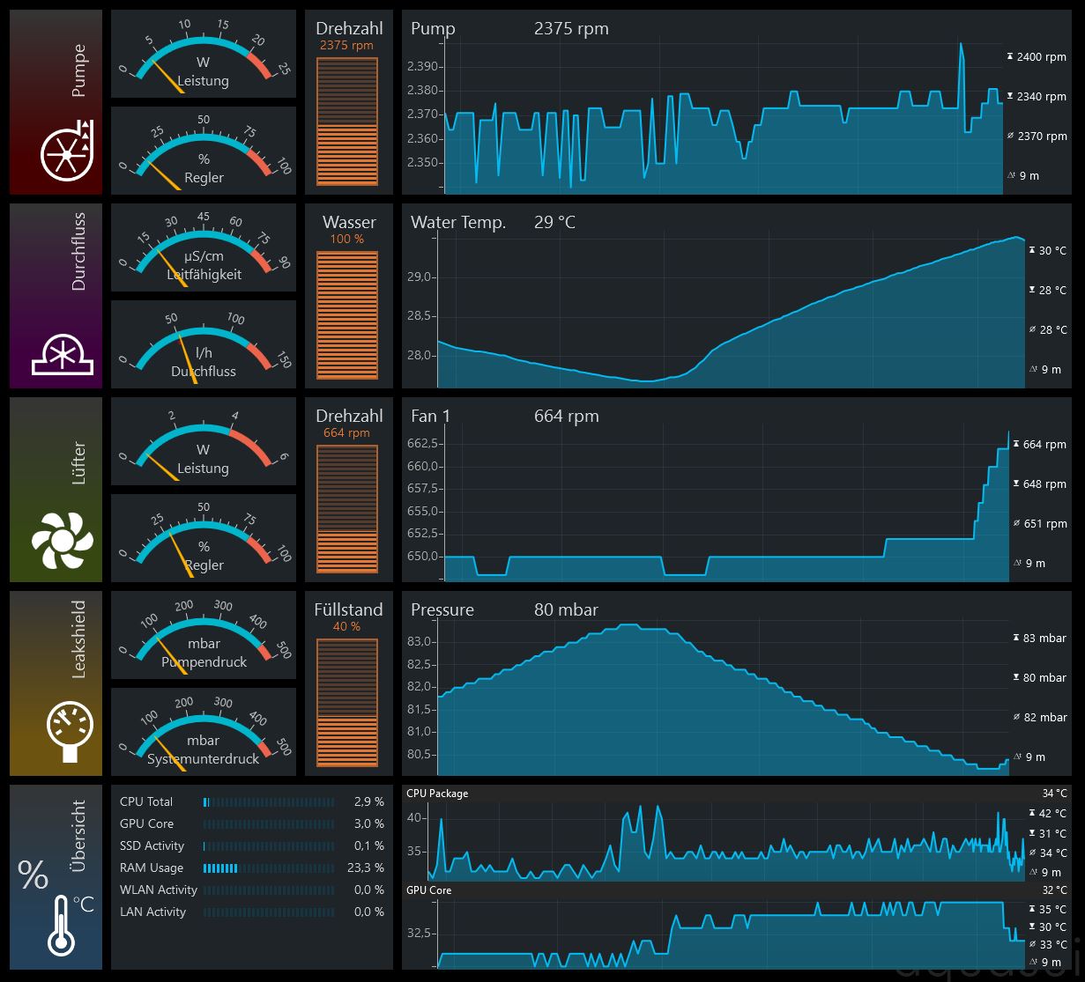Viewport: 1085px width, 982px height.
Task: Click the Leakshield pressure gauge icon
Action: 69,731
